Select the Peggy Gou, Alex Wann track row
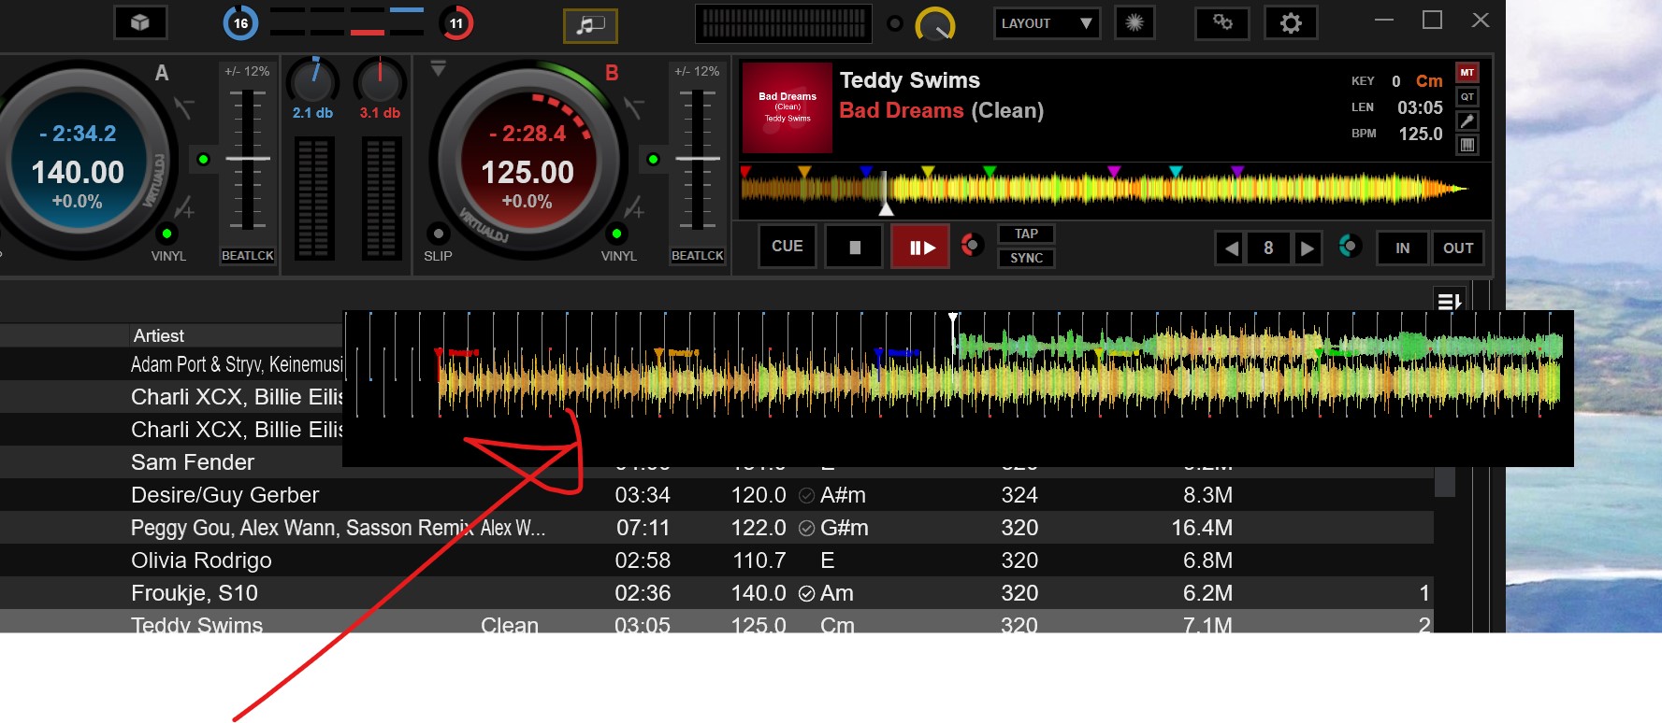 point(716,528)
